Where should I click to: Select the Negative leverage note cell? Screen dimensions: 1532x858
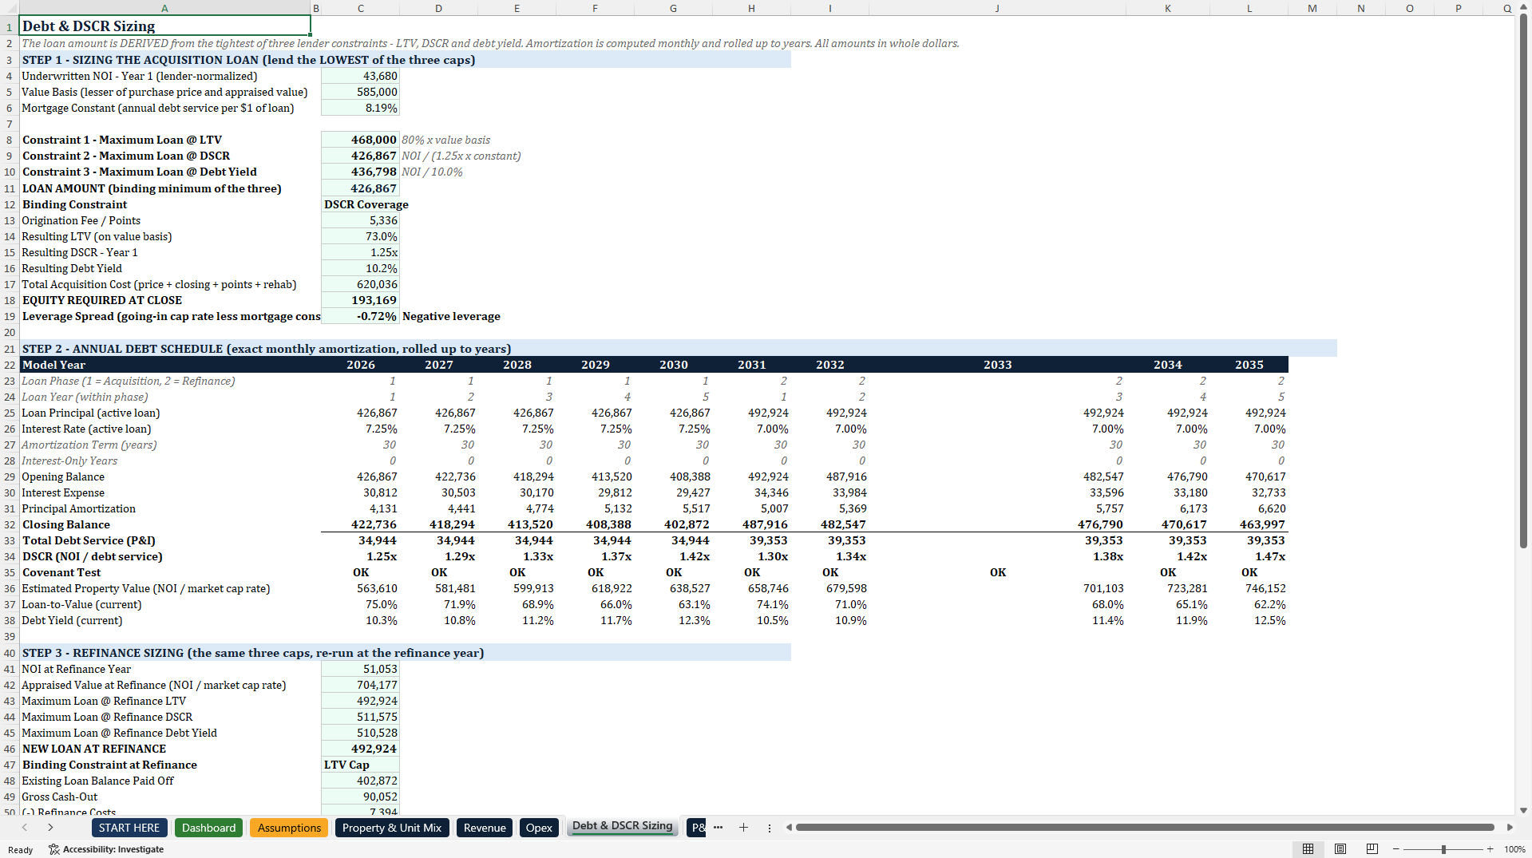pos(451,316)
